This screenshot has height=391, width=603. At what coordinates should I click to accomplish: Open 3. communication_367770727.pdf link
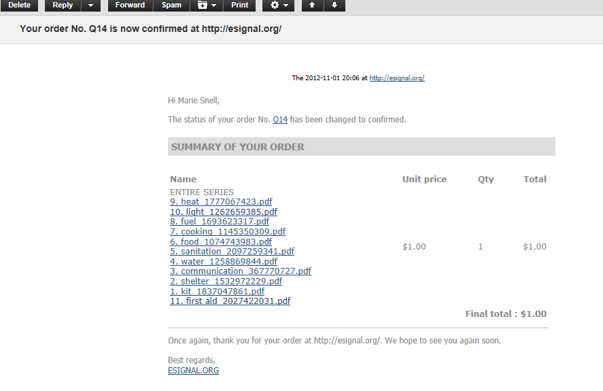[x=241, y=271]
